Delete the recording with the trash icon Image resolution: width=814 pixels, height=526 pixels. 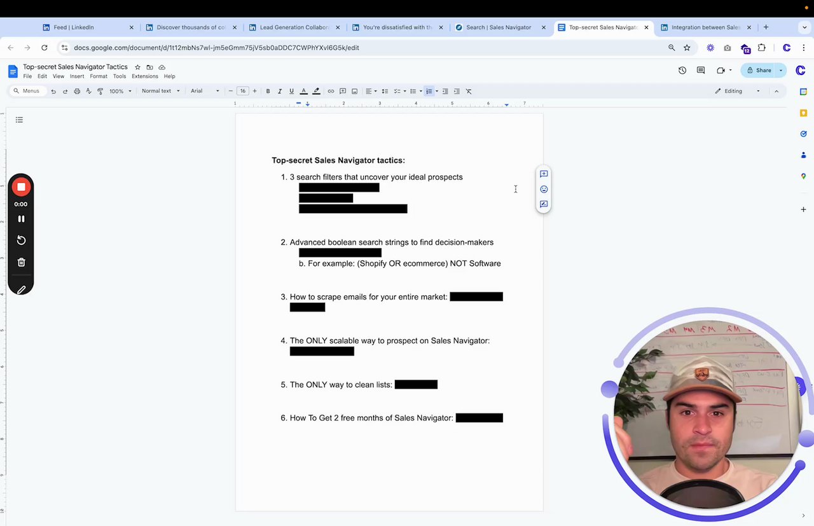click(21, 262)
